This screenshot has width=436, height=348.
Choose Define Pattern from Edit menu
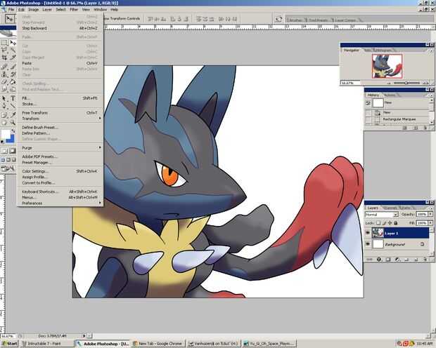click(60, 133)
